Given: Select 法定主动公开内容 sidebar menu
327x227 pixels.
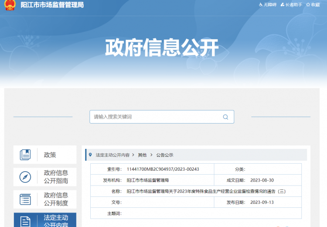Looking at the screenshot, I should (x=45, y=220).
